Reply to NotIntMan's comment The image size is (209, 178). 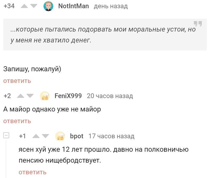pyautogui.click(x=17, y=81)
